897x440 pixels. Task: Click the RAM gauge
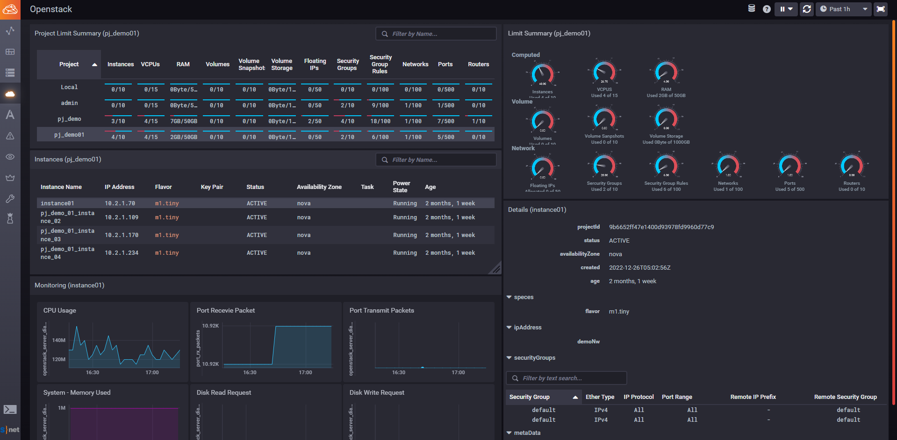[666, 72]
